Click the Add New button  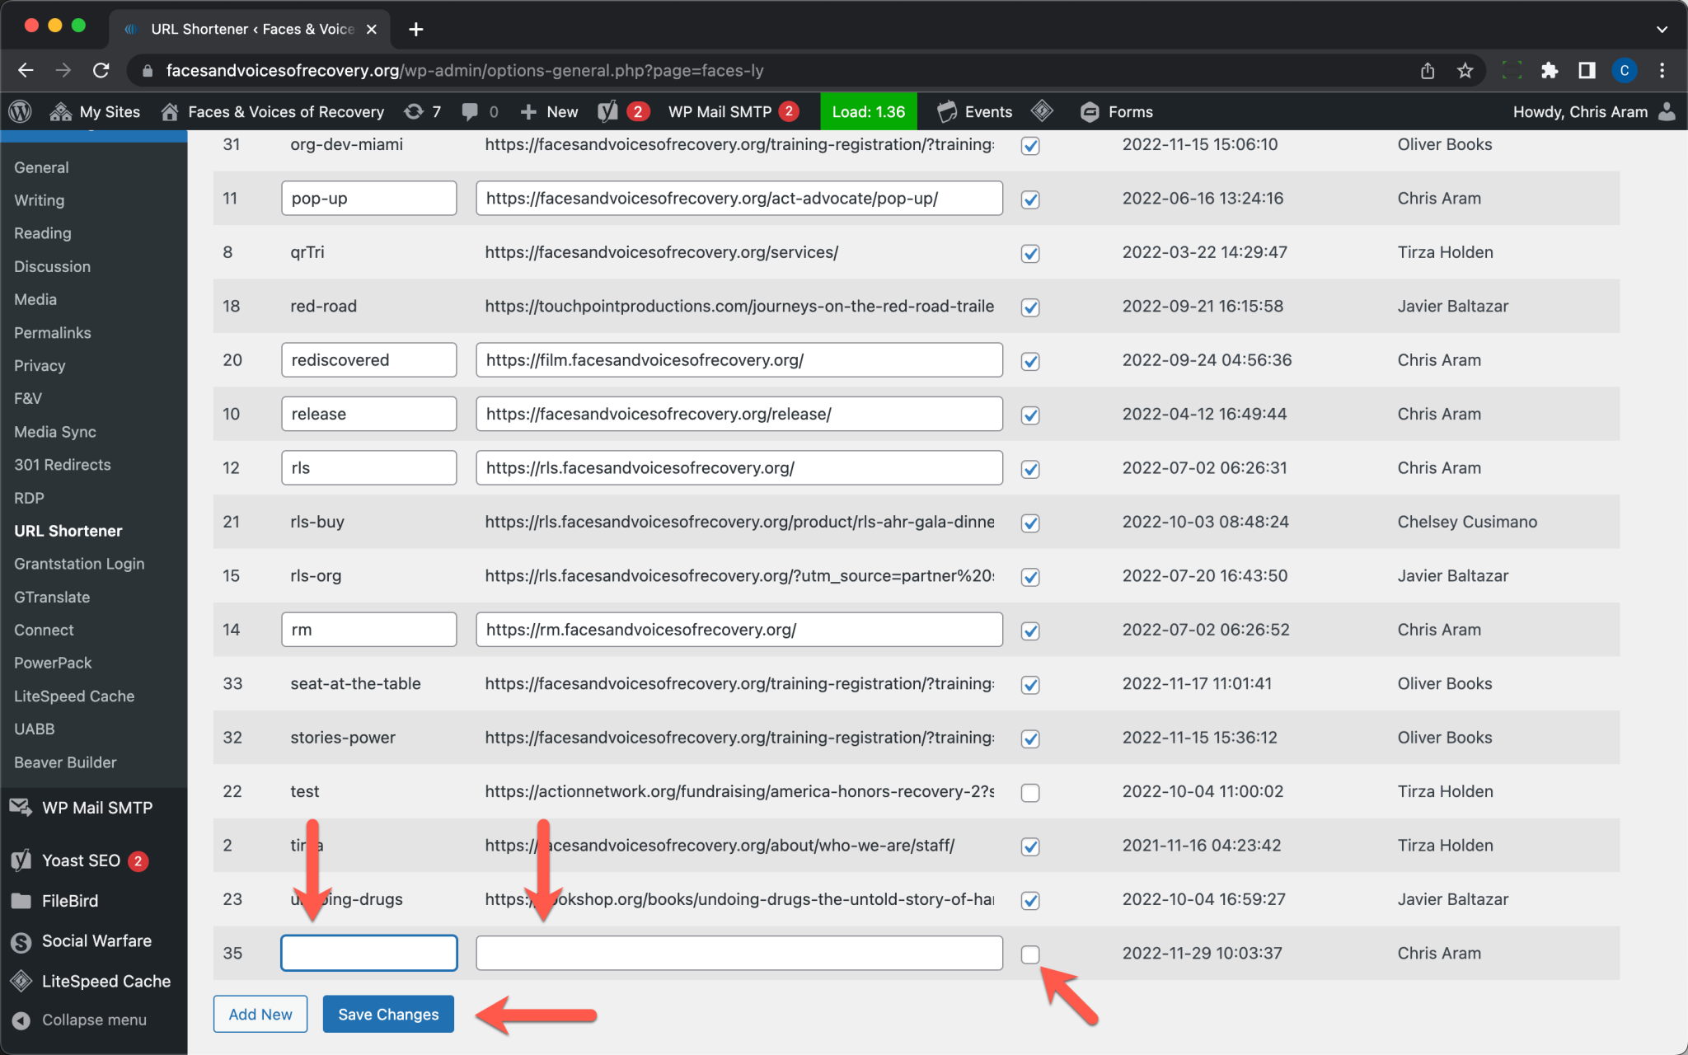[260, 1014]
